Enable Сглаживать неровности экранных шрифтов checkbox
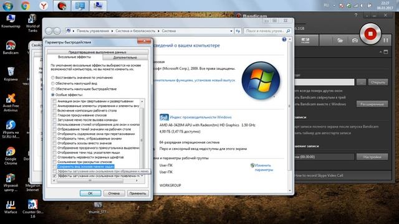Viewport: 399px width, 224px height. [54, 157]
